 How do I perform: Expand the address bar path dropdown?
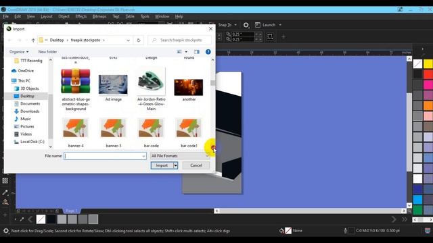pos(128,40)
